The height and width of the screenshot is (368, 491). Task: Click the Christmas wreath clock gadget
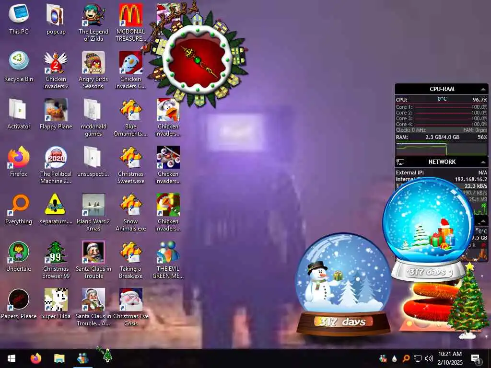pyautogui.click(x=198, y=59)
